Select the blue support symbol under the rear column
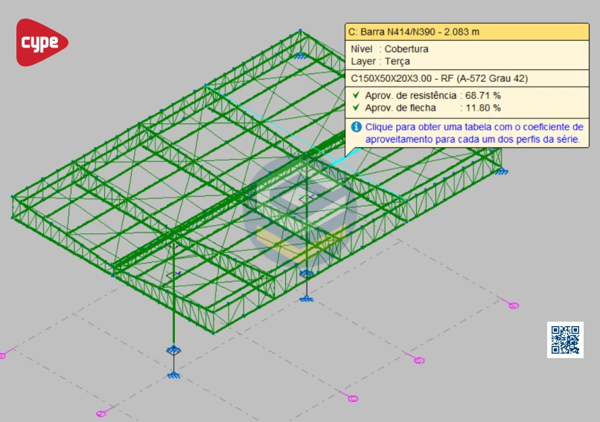The image size is (600, 422). (x=306, y=299)
